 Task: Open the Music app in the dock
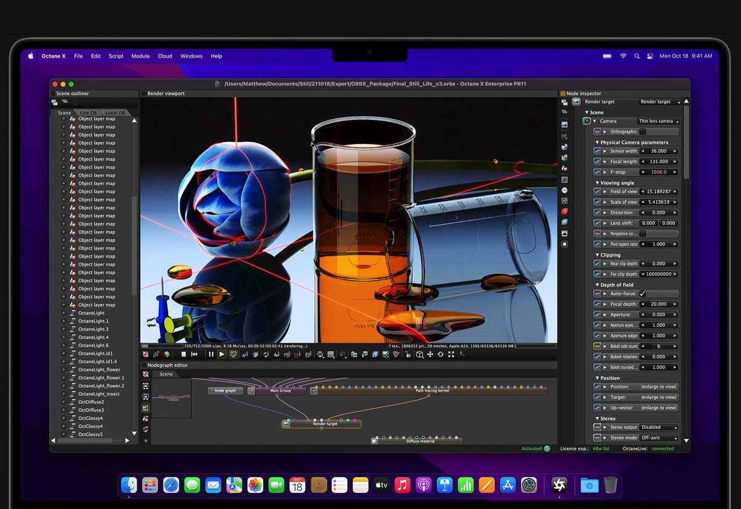(403, 485)
